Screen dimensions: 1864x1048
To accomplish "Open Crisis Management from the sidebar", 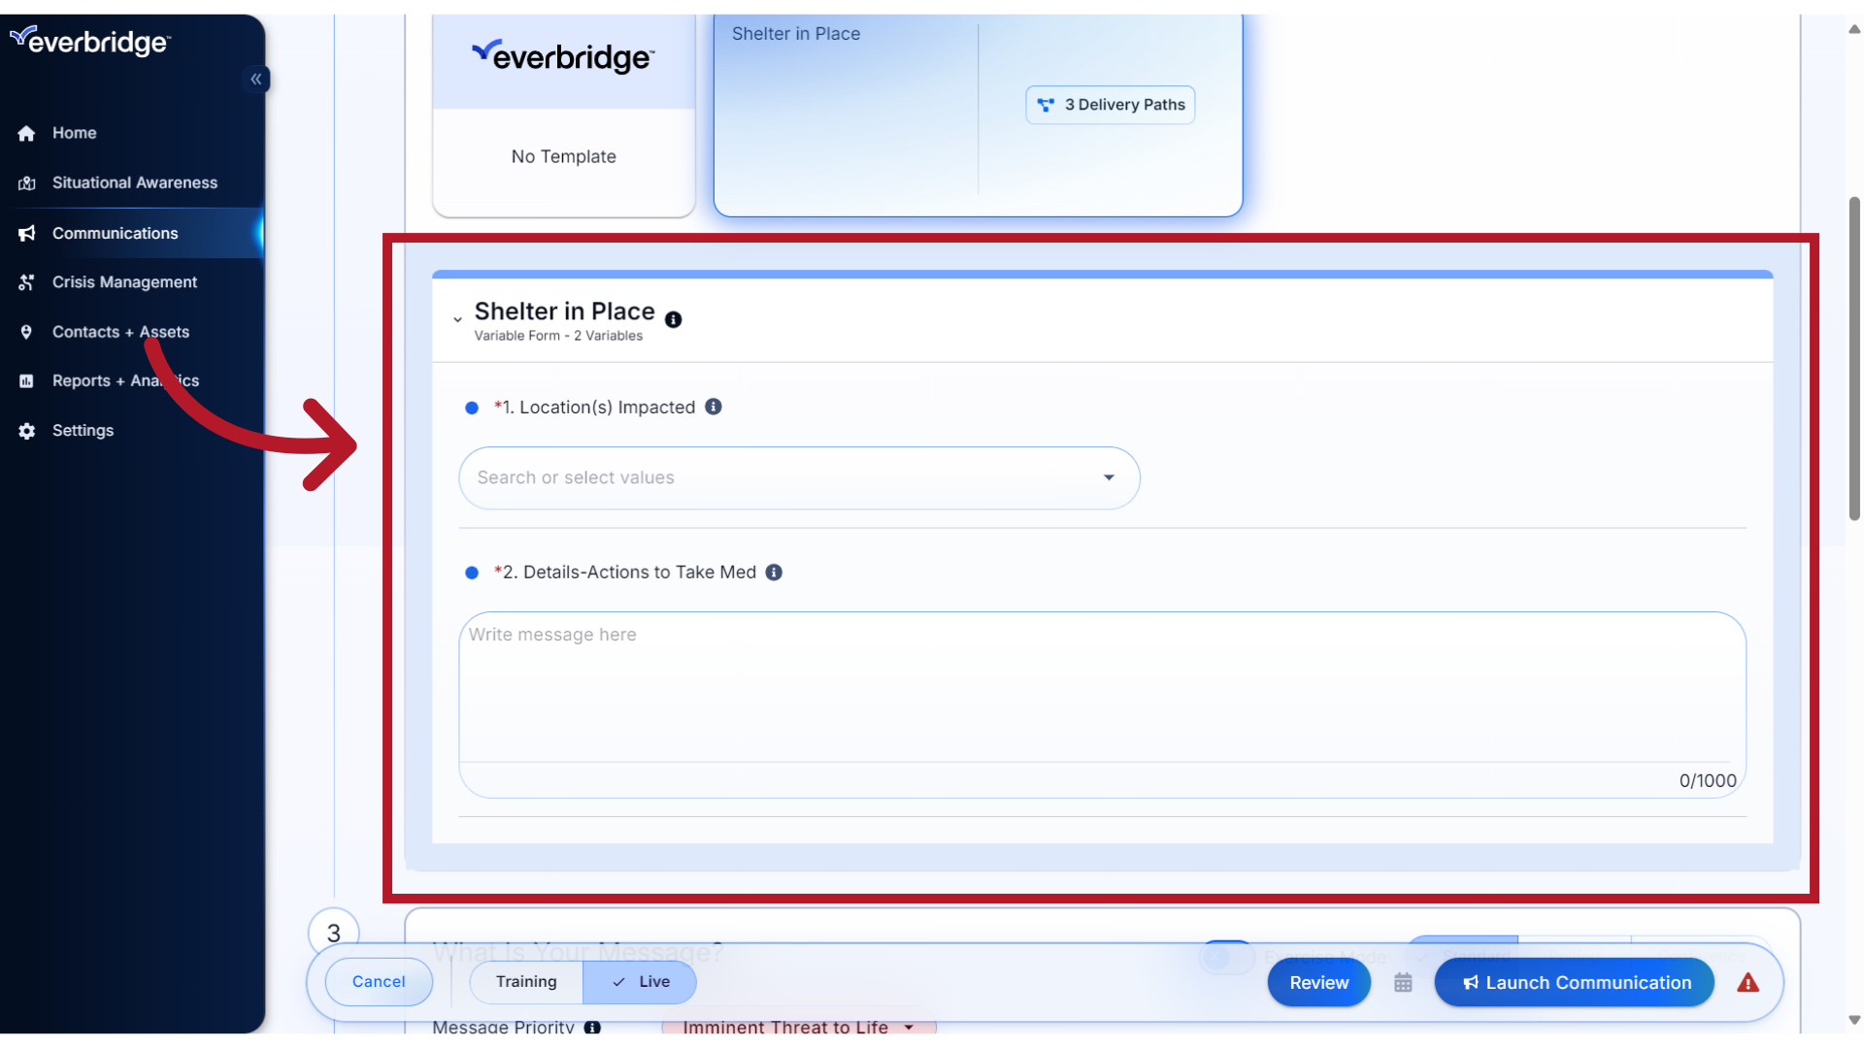I will tap(124, 281).
